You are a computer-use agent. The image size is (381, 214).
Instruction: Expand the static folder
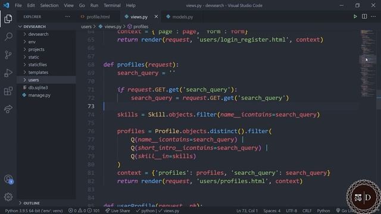click(33, 57)
